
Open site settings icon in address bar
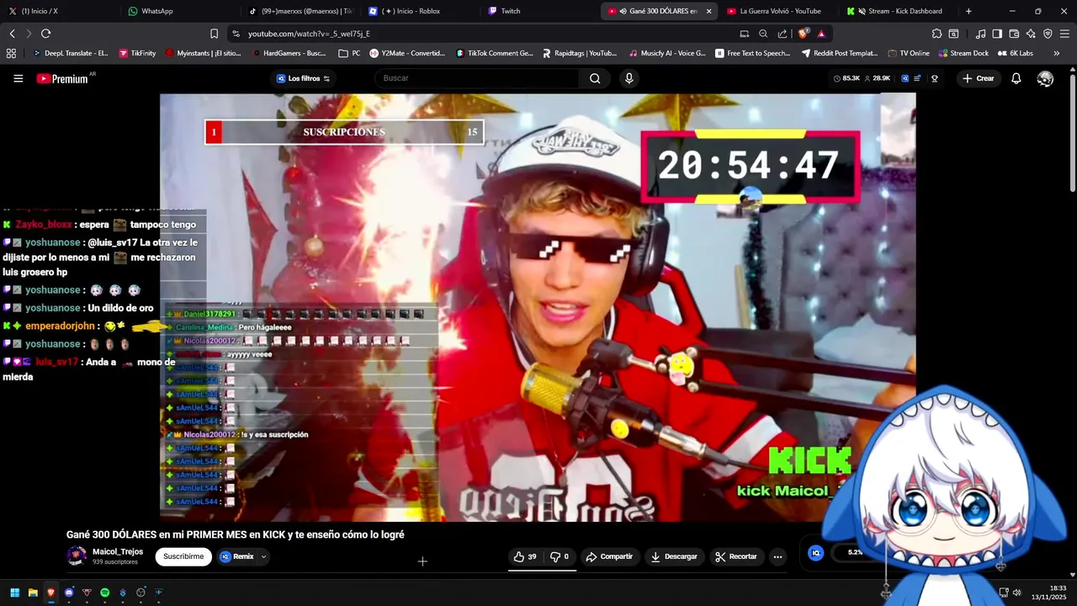236,34
